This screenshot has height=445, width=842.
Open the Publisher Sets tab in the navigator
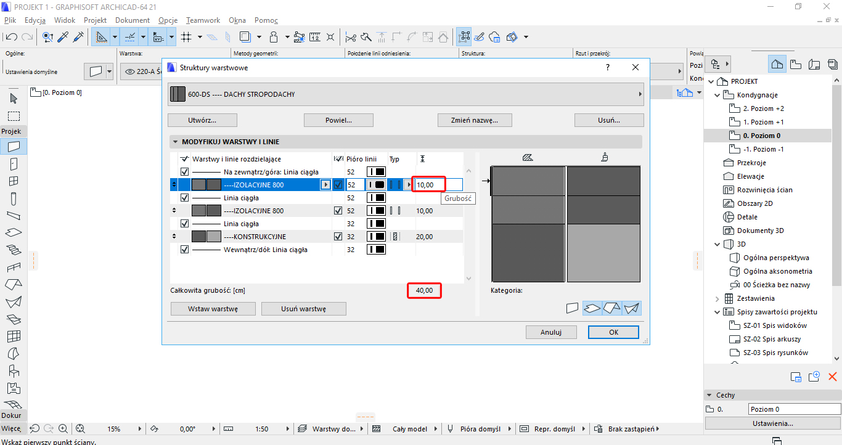(x=833, y=64)
